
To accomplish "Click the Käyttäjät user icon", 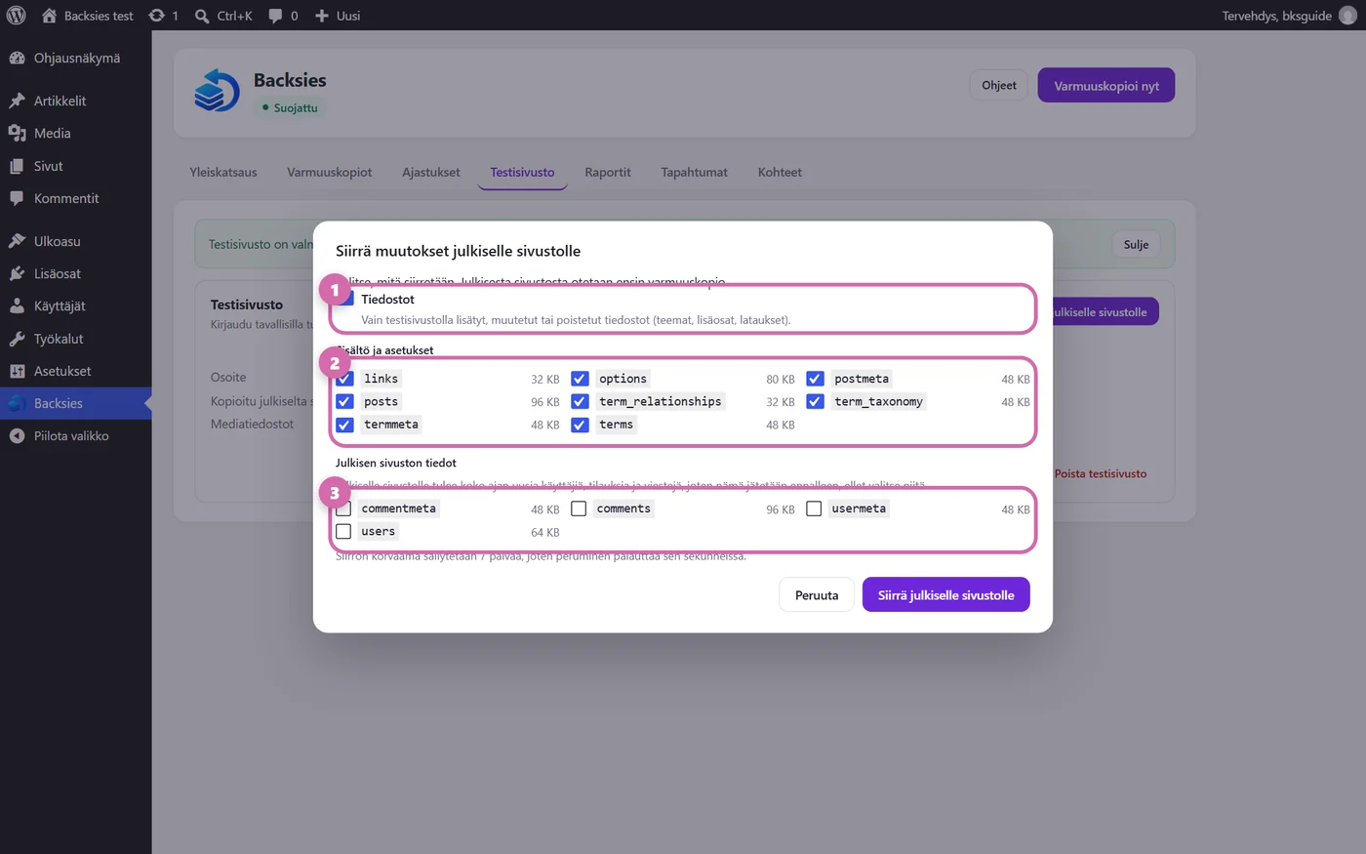I will (x=17, y=305).
